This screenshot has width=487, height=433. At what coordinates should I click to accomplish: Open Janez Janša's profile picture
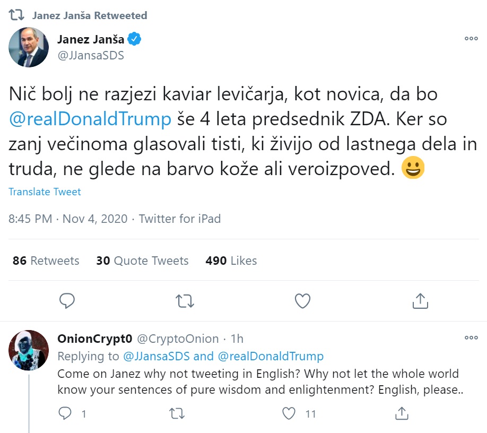click(x=29, y=47)
